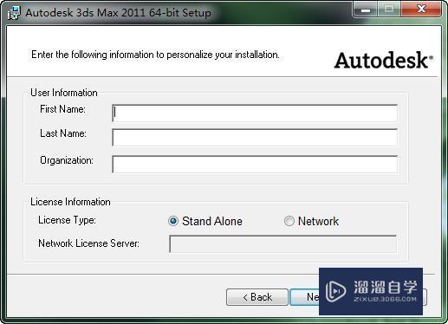Click the 'Network License Server:' label

coord(88,243)
